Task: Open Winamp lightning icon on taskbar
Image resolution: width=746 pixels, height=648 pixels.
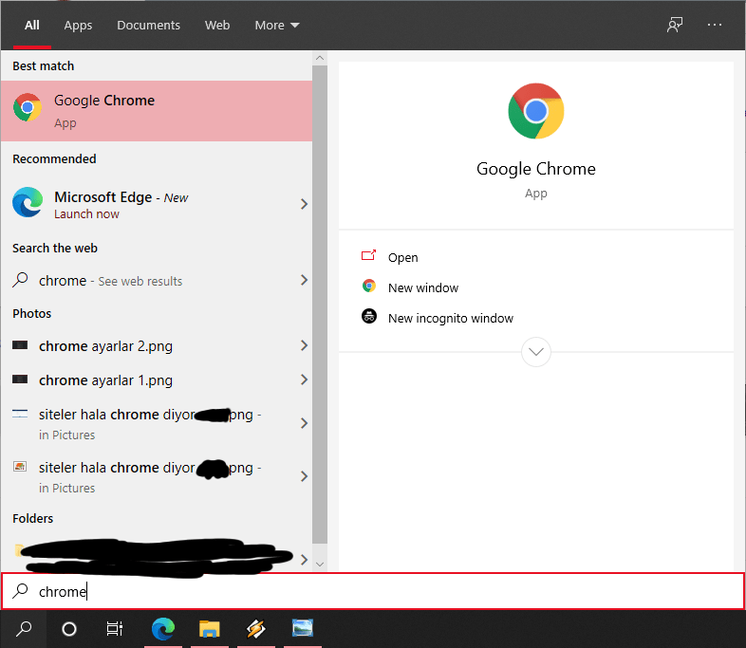Action: coord(256,628)
